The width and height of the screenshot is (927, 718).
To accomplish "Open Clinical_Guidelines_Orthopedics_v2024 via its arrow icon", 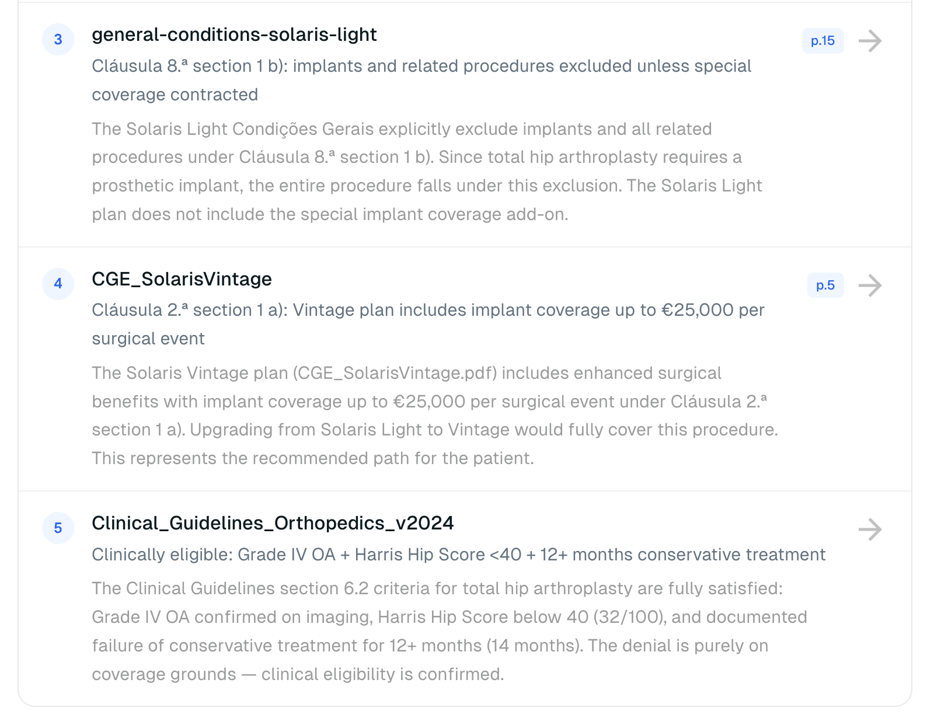I will coord(871,530).
